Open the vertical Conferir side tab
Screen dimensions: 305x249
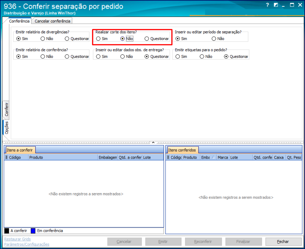[x=6, y=109]
